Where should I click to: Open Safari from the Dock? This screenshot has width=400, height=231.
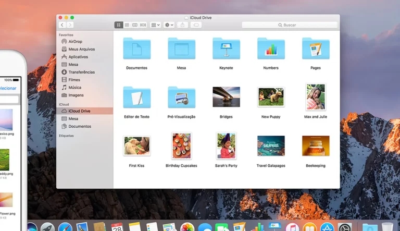pos(65,227)
